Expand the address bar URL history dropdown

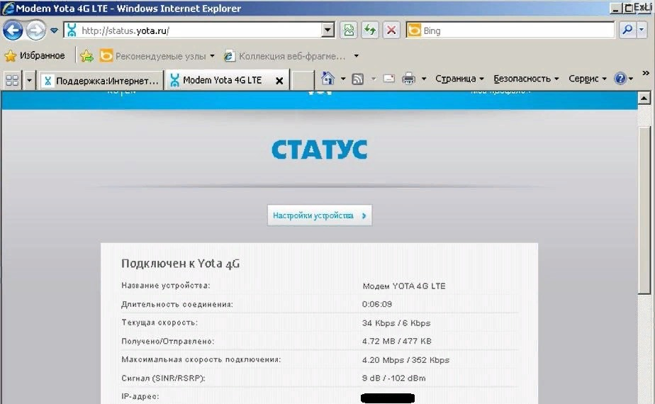328,30
